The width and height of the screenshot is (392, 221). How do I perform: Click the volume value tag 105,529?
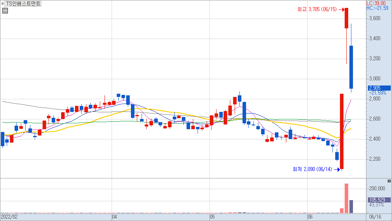pyautogui.click(x=379, y=200)
